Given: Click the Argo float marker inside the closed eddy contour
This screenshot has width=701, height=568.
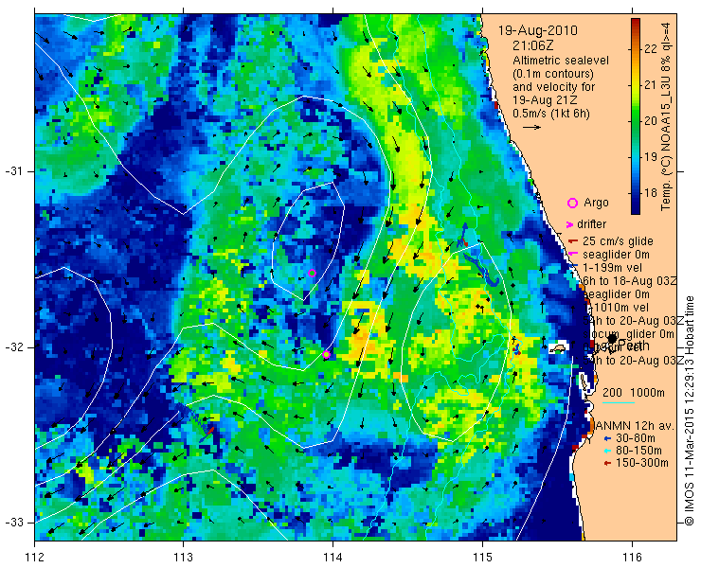Looking at the screenshot, I should point(312,273).
